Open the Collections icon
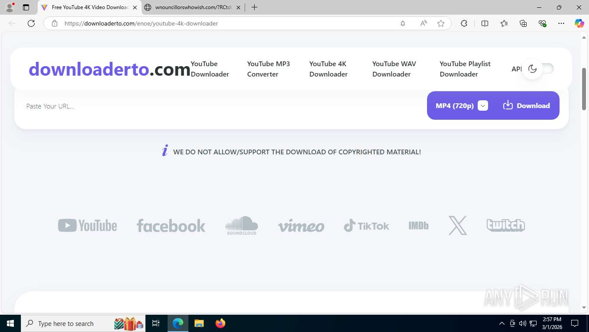The image size is (589, 332). (x=523, y=23)
